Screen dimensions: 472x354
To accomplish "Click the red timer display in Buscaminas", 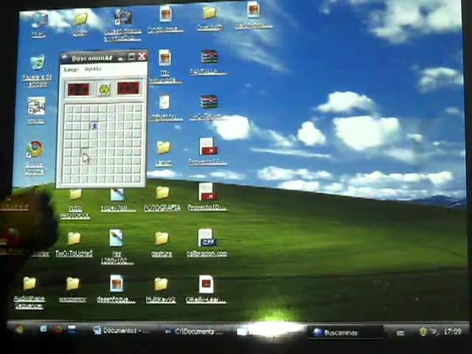I will (x=128, y=88).
